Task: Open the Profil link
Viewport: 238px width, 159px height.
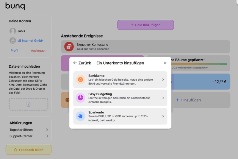Action: coord(14,51)
